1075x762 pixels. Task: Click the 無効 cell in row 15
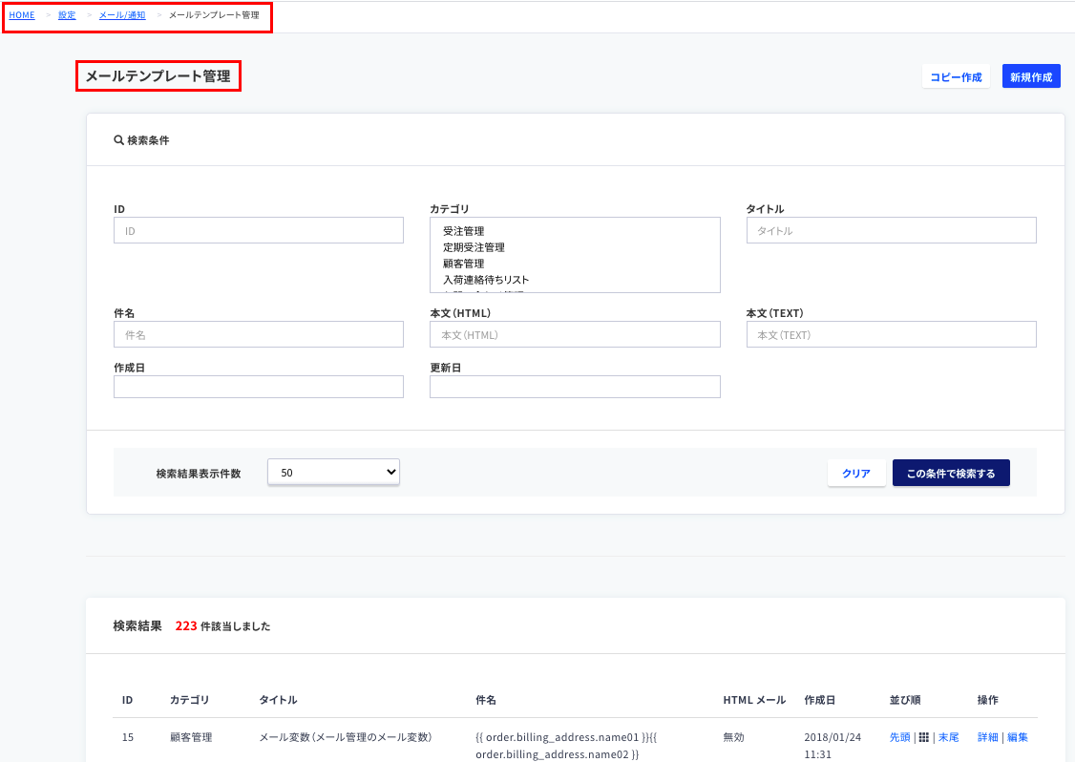click(733, 737)
